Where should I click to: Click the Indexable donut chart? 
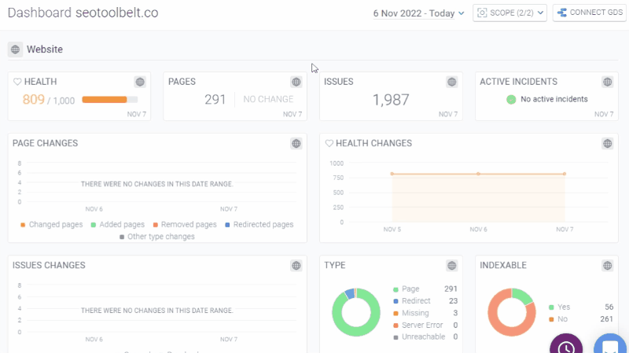[x=512, y=312]
